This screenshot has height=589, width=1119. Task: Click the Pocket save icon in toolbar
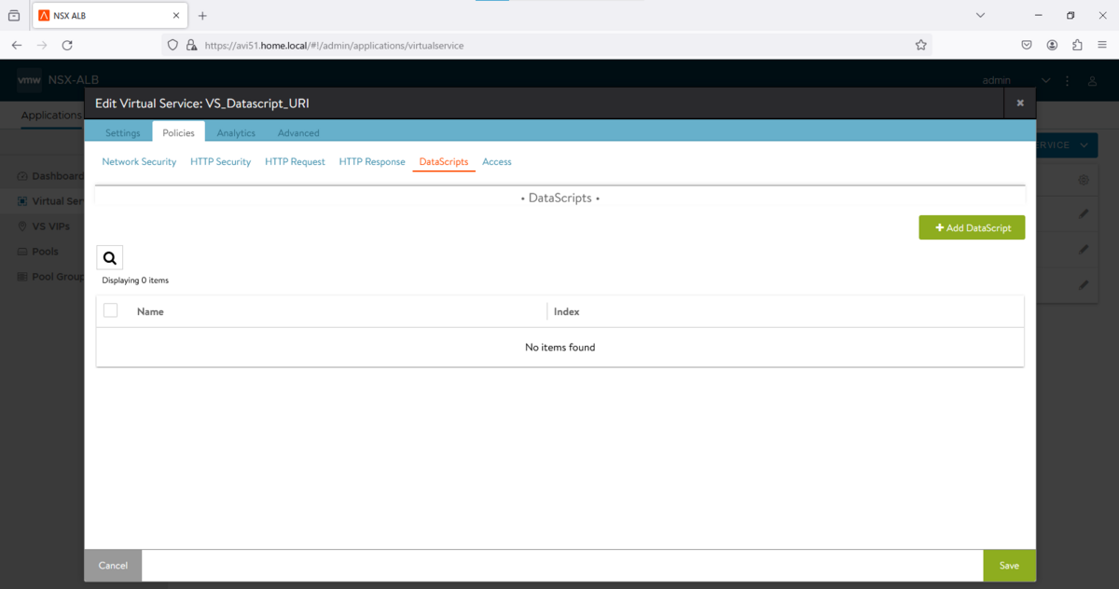click(x=1027, y=45)
